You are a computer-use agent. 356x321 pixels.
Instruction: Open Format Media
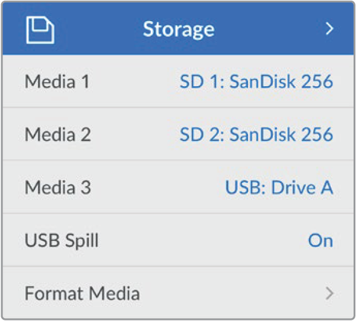82,293
